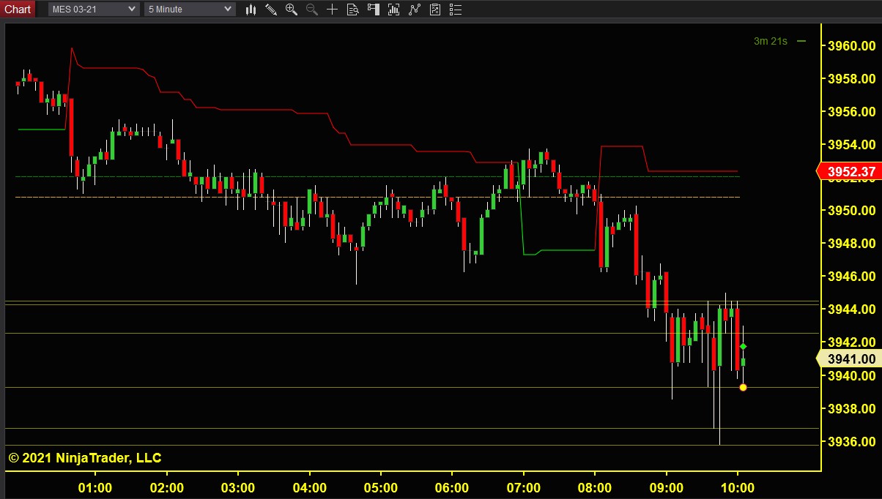Click the 01:00 time axis label
Image resolution: width=882 pixels, height=499 pixels.
[95, 488]
